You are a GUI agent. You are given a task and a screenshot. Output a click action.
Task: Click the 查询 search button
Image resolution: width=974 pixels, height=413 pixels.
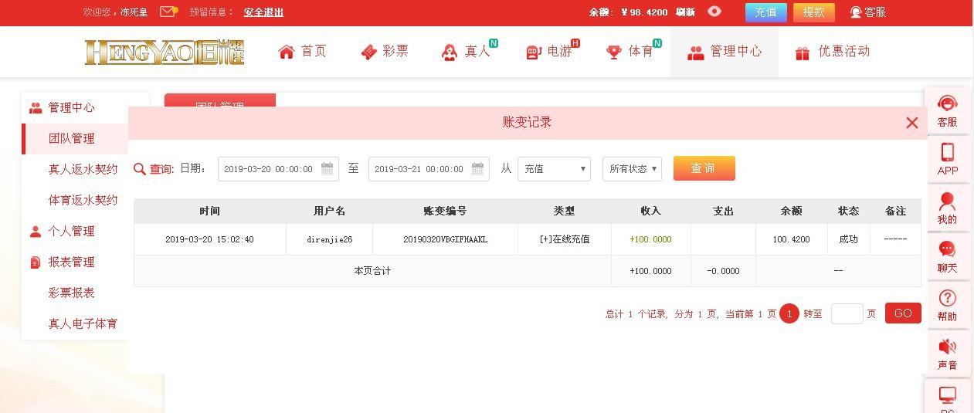704,168
